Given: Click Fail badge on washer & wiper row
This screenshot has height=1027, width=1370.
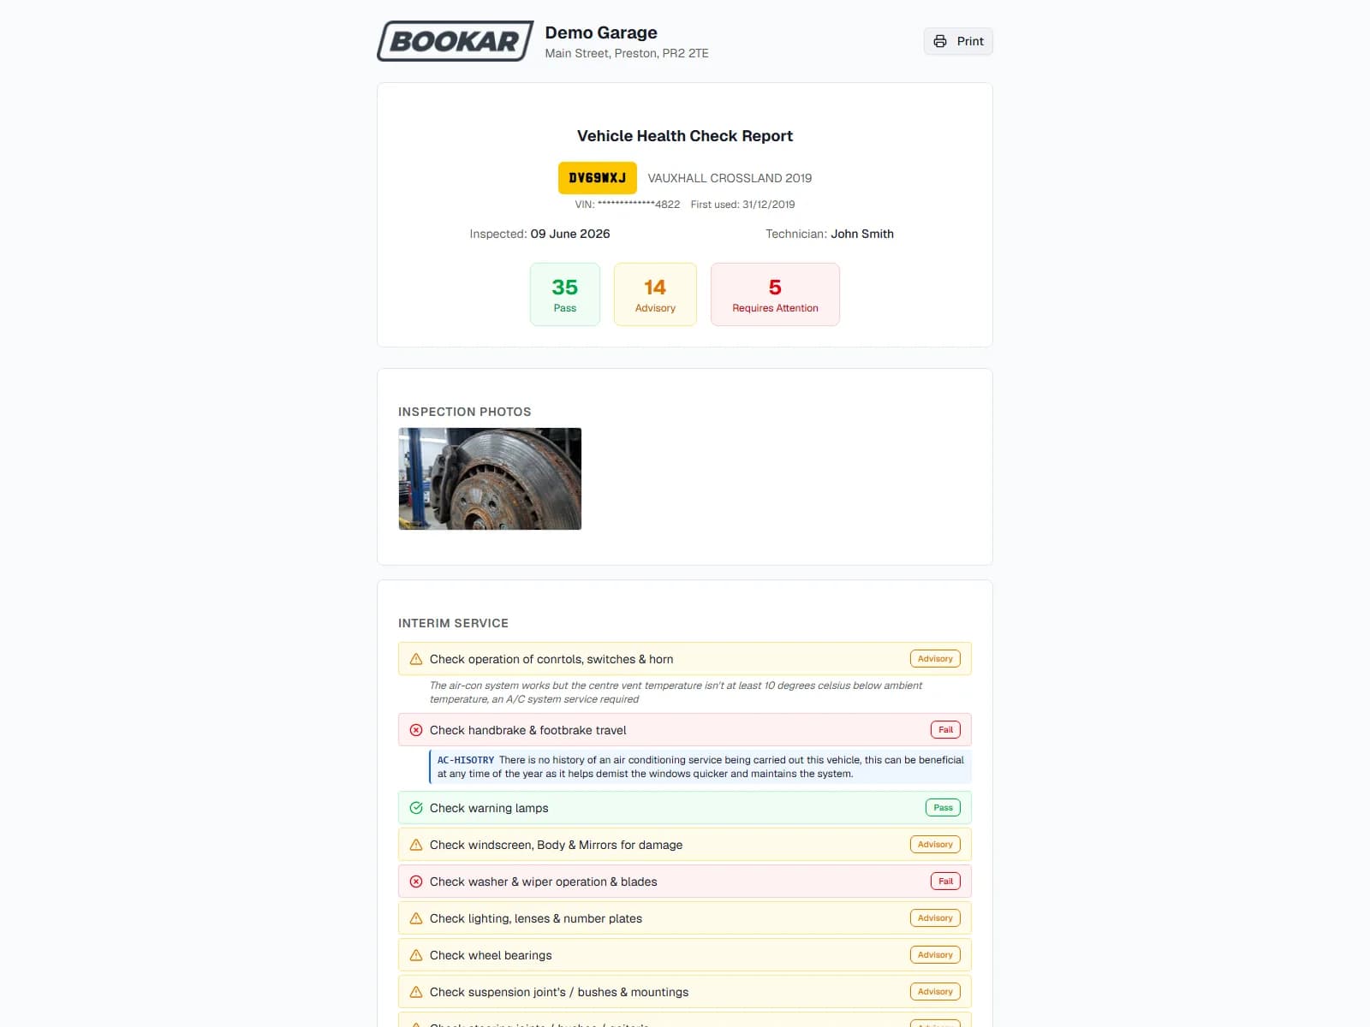Looking at the screenshot, I should click(945, 882).
